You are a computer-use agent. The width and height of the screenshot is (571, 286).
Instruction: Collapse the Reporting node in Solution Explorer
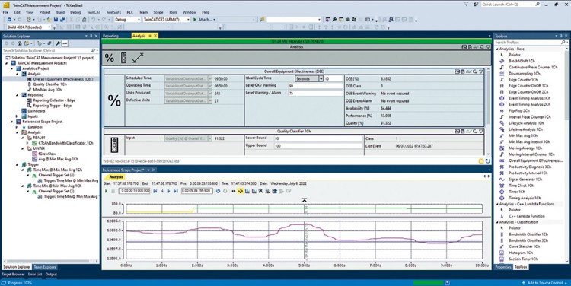[17, 95]
